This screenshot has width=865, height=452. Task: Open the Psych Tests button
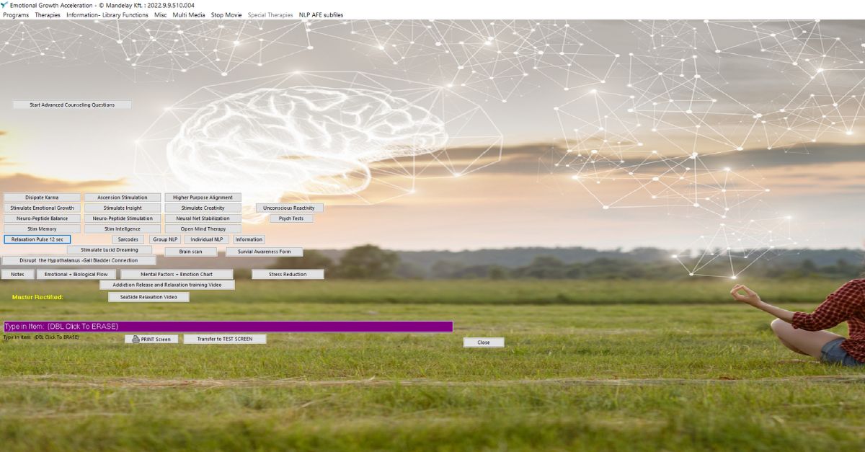(291, 218)
